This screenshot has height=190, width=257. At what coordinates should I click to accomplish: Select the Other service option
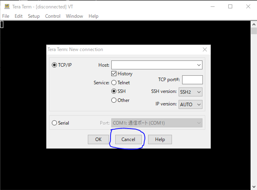click(x=114, y=100)
